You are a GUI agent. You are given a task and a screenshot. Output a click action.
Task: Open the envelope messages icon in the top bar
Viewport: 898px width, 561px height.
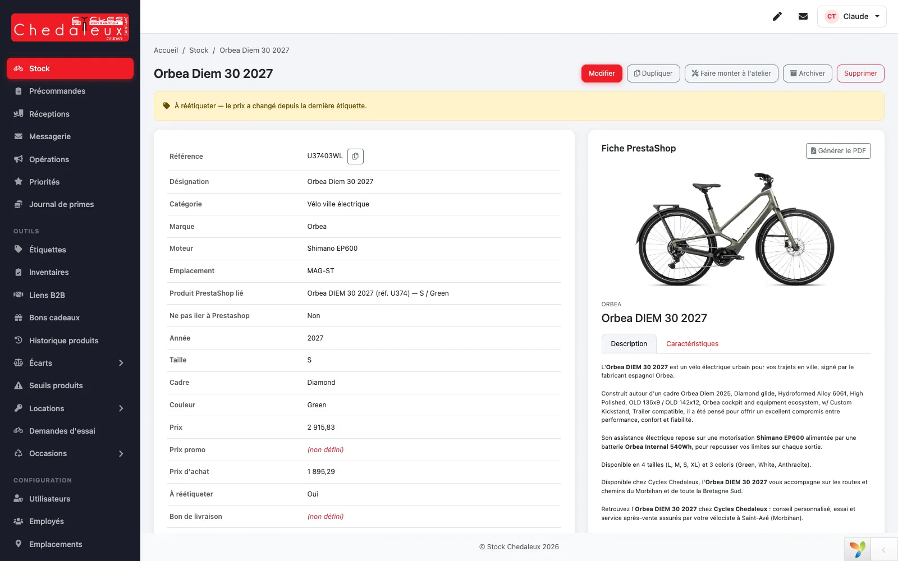coord(803,16)
